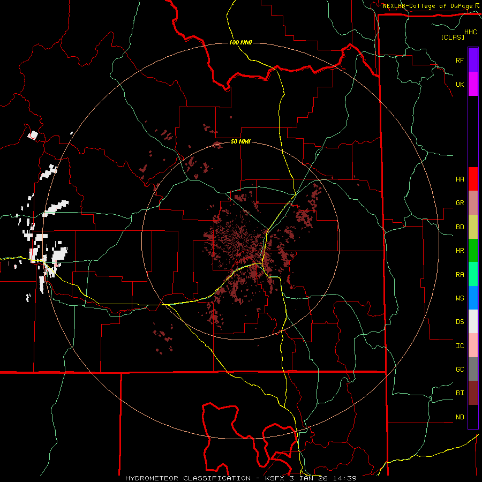This screenshot has height=482, width=482.
Task: Click the 'KSFX' radar site identifier
Action: point(273,478)
